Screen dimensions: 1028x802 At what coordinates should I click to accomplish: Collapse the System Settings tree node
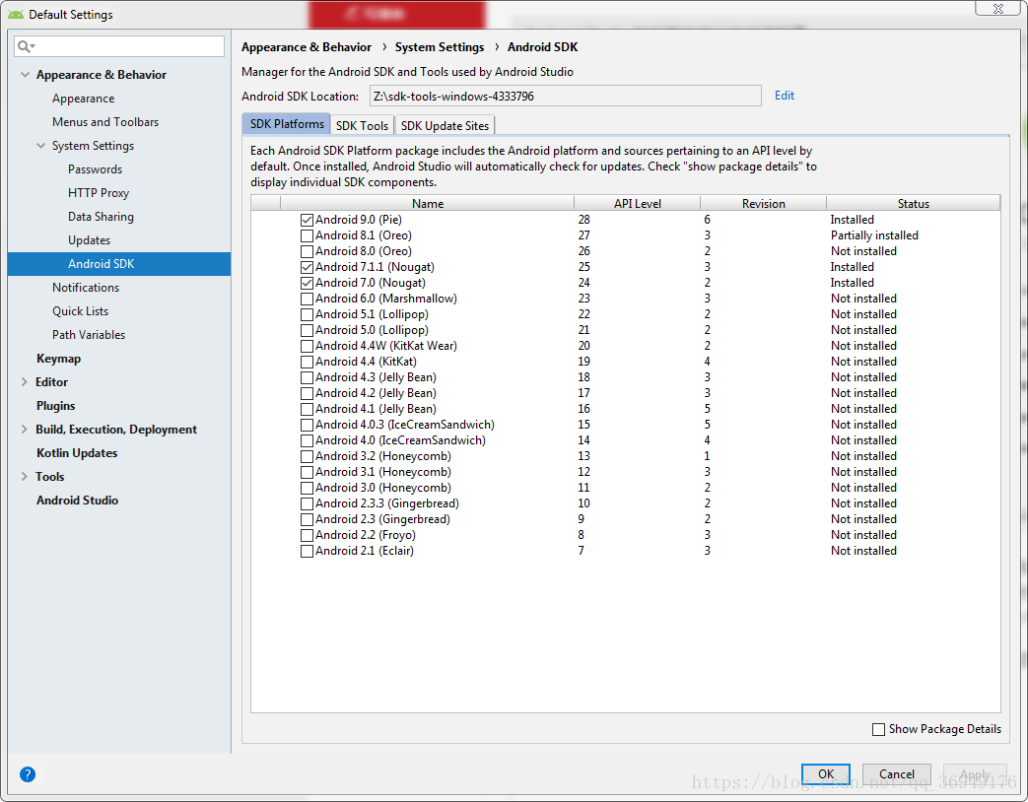coord(40,146)
